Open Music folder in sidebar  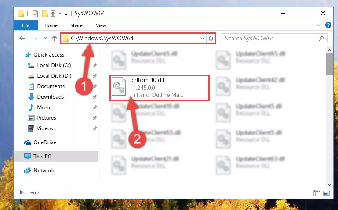coord(44,107)
